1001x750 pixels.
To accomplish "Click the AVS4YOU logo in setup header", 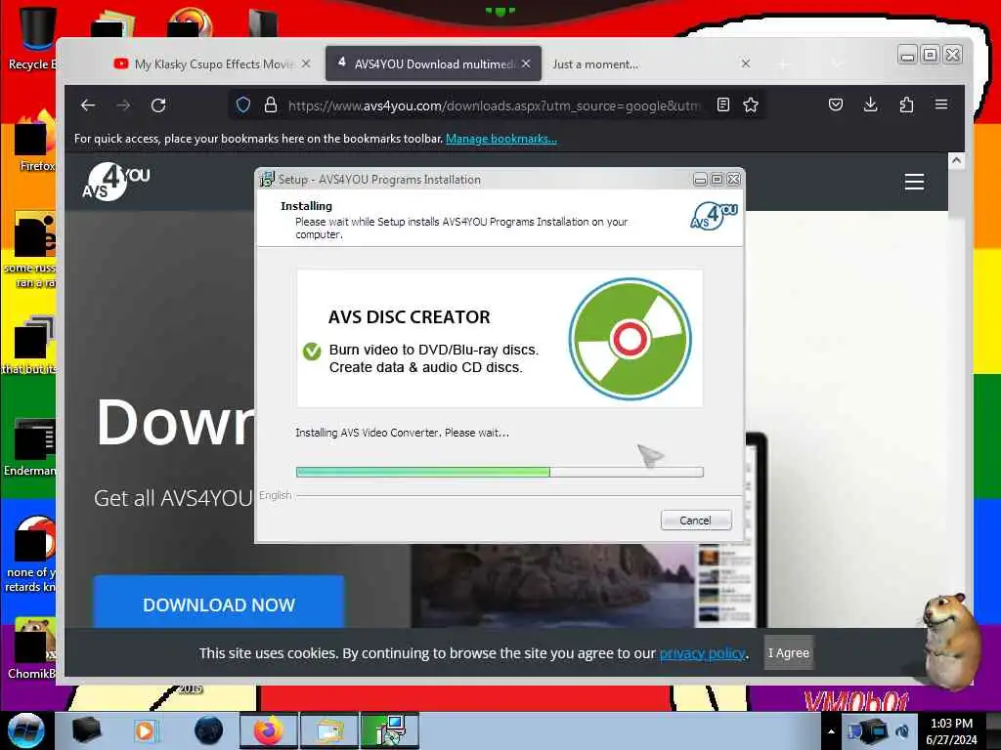I will click(x=714, y=216).
